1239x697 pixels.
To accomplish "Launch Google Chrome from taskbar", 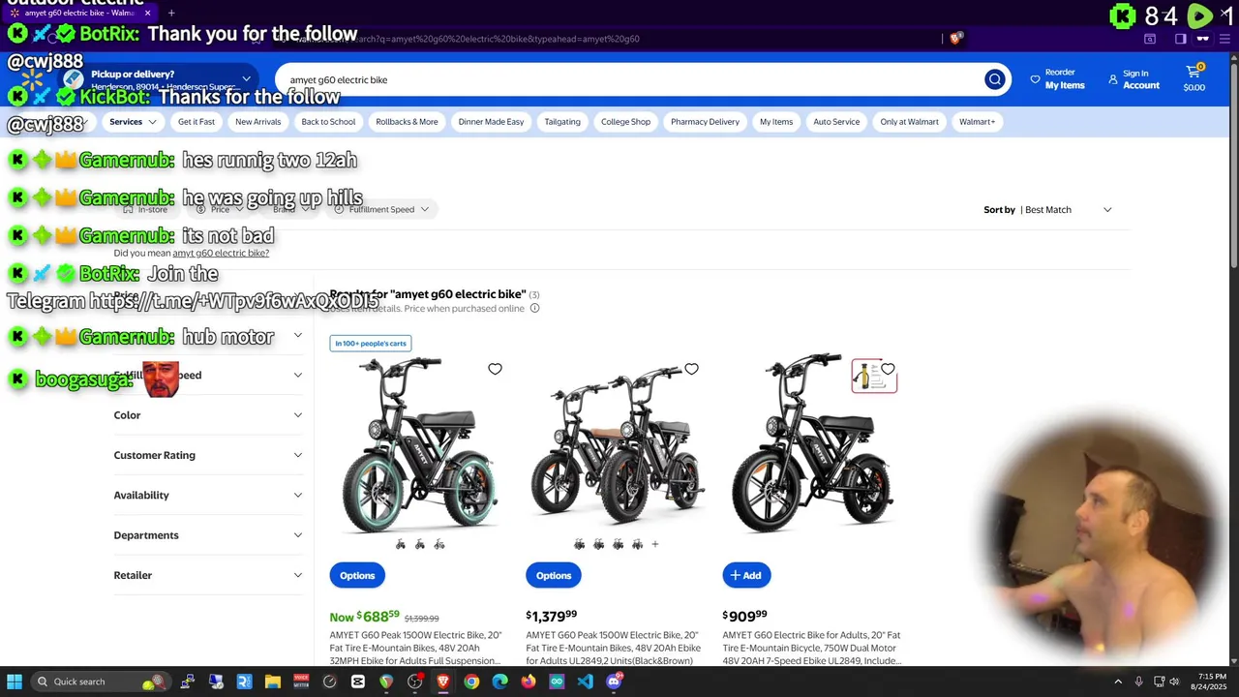I will click(x=471, y=682).
